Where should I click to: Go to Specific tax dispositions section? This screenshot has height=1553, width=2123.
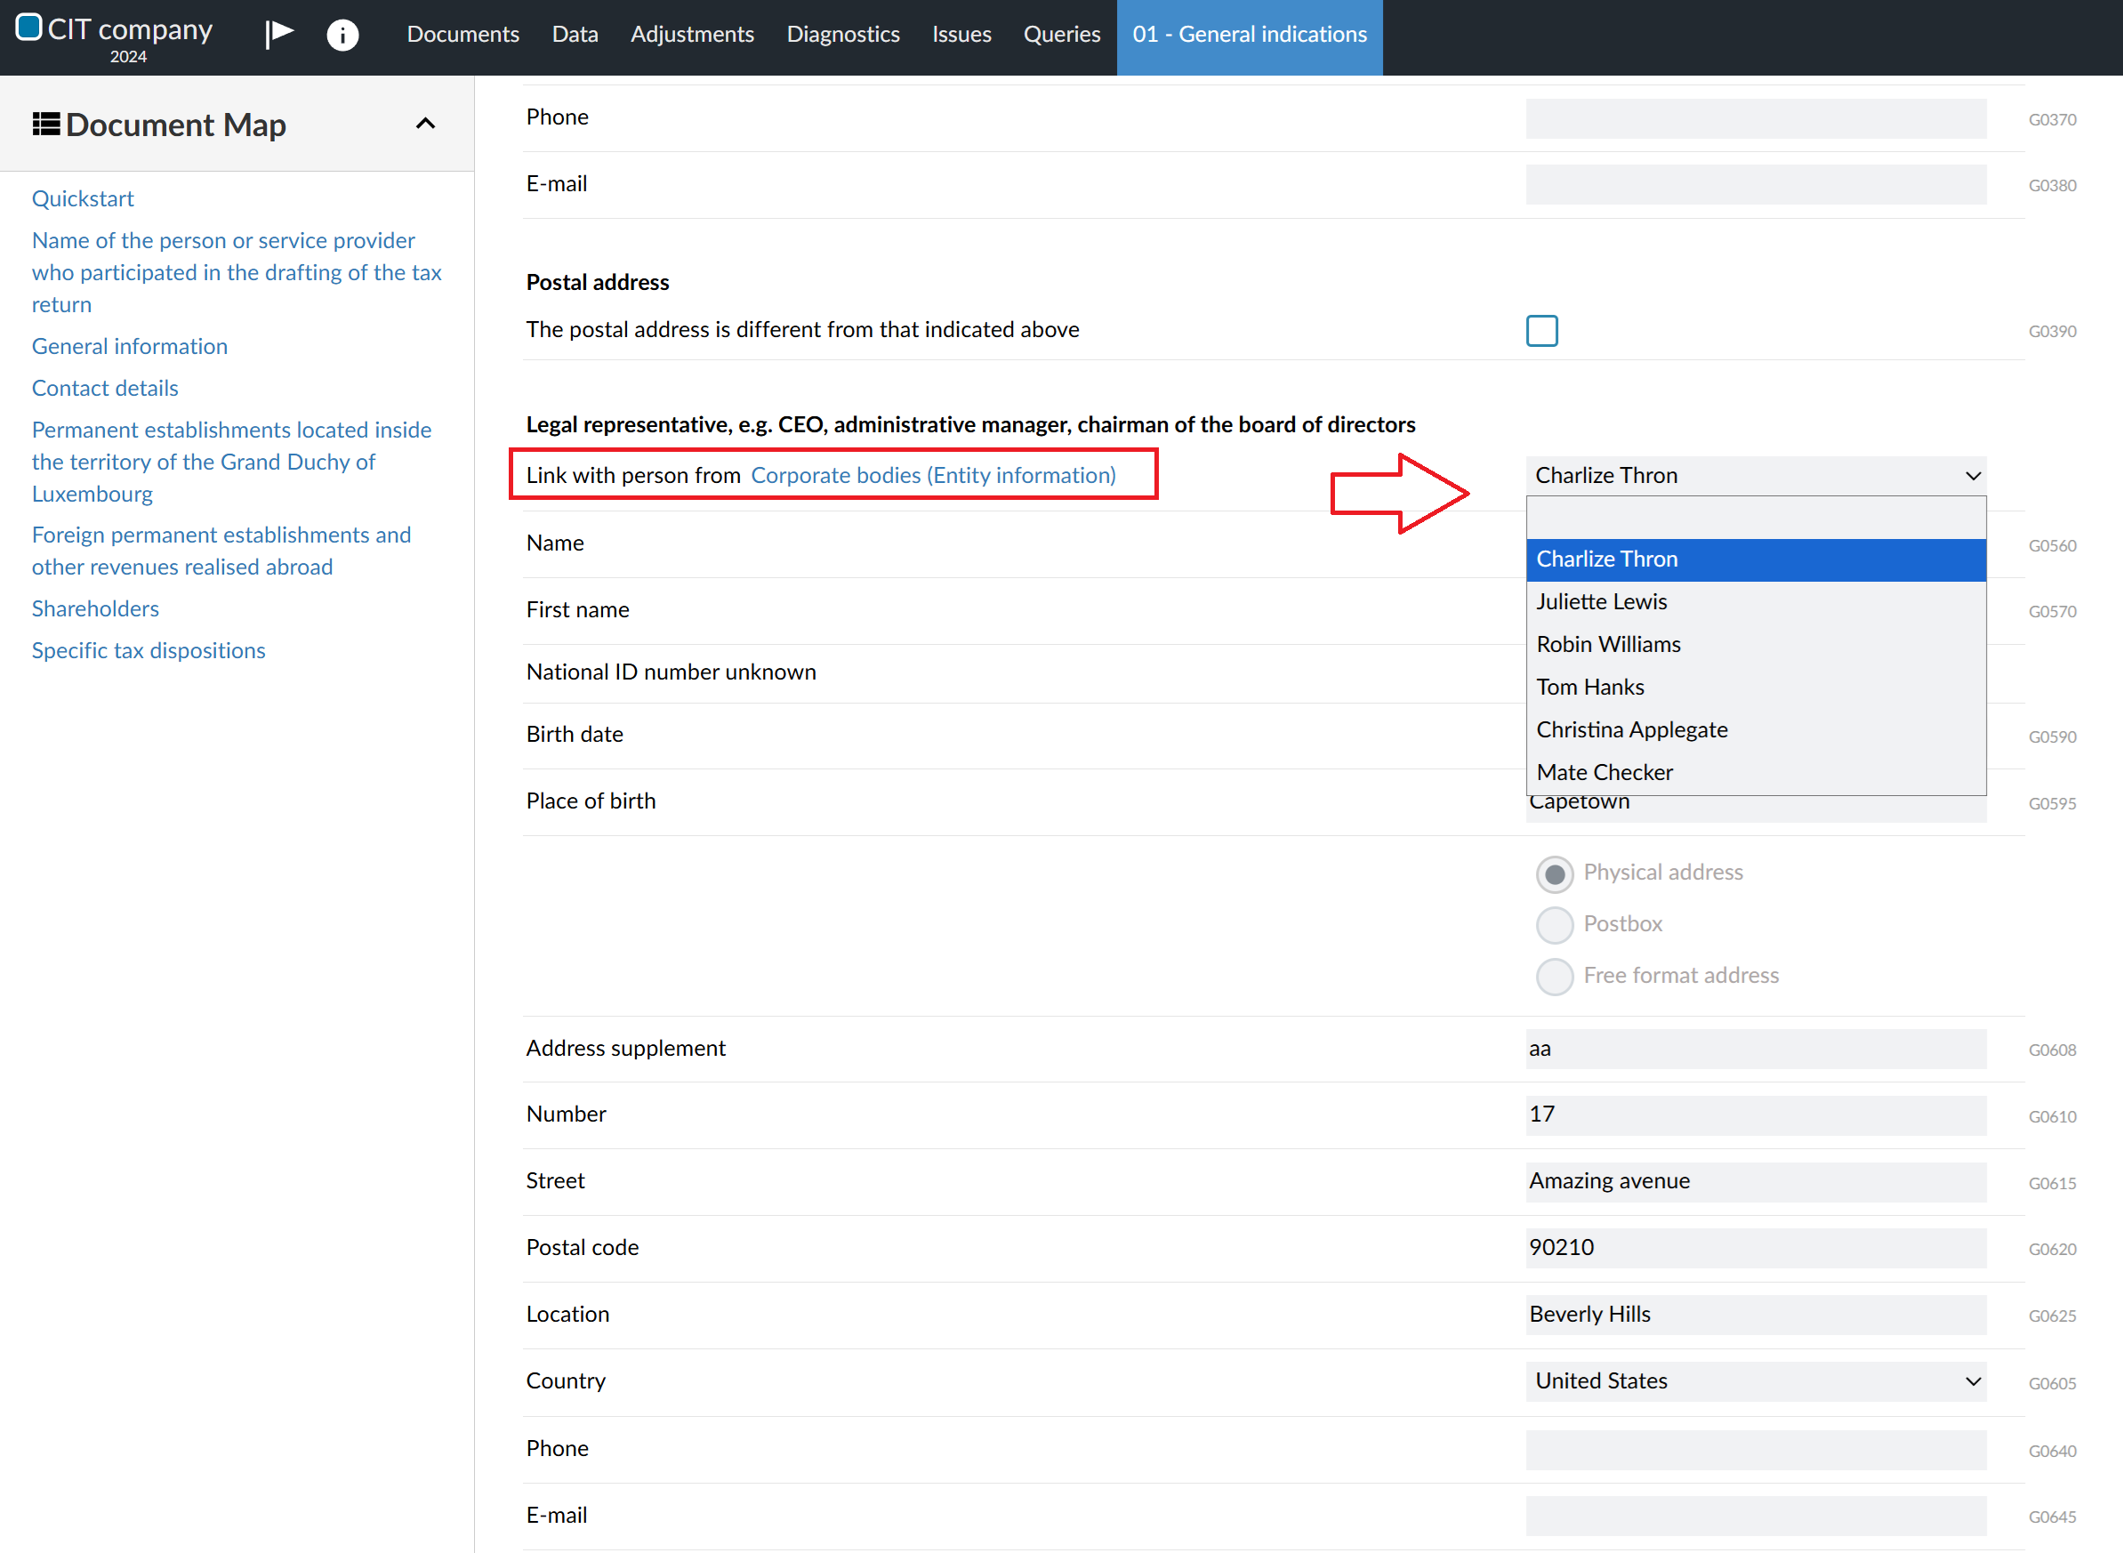pyautogui.click(x=149, y=650)
